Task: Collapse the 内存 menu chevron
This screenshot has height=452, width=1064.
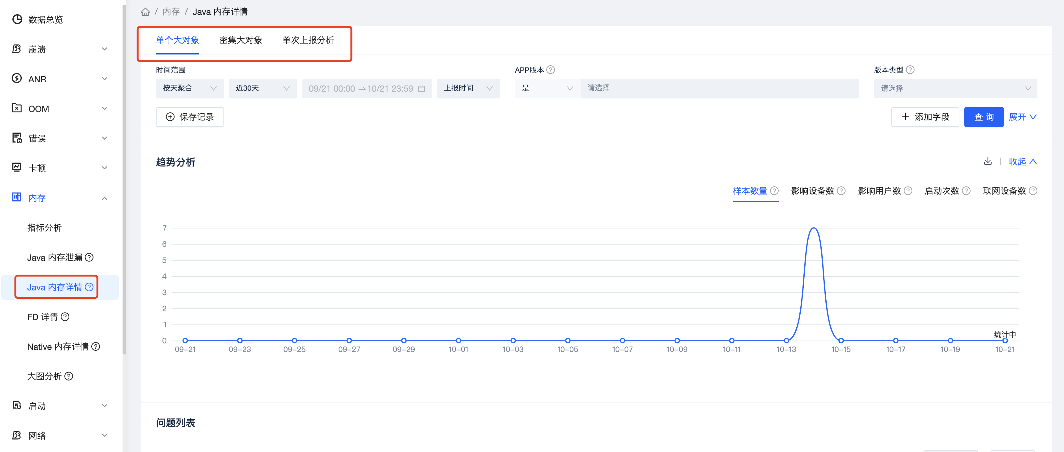Action: pyautogui.click(x=105, y=198)
